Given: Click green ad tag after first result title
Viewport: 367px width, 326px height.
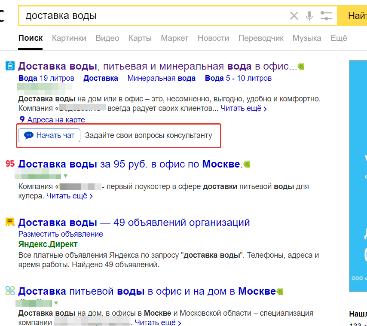Looking at the screenshot, I should 301,66.
